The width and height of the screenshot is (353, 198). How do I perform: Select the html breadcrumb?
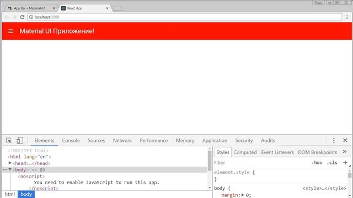tap(10, 194)
